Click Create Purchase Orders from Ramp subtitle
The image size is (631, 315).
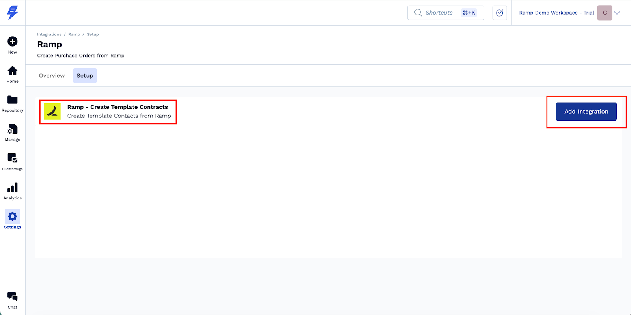coord(81,56)
